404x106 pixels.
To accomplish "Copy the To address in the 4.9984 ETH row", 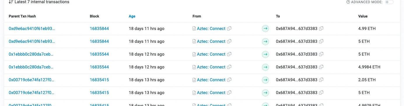I will click(x=321, y=67).
